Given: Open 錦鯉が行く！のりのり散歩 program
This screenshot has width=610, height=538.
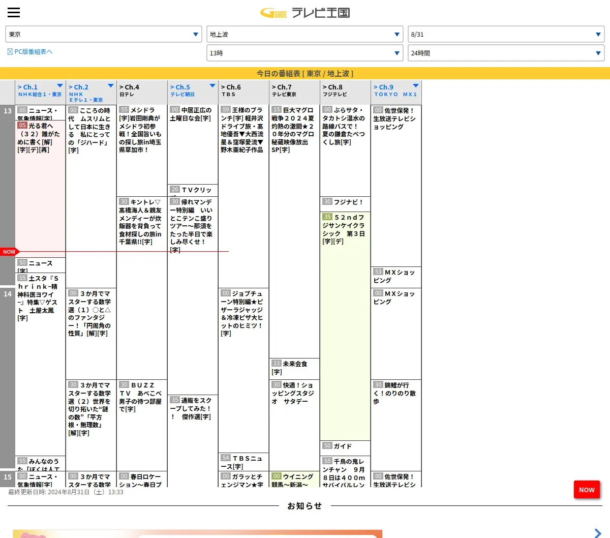Looking at the screenshot, I should pyautogui.click(x=396, y=425).
